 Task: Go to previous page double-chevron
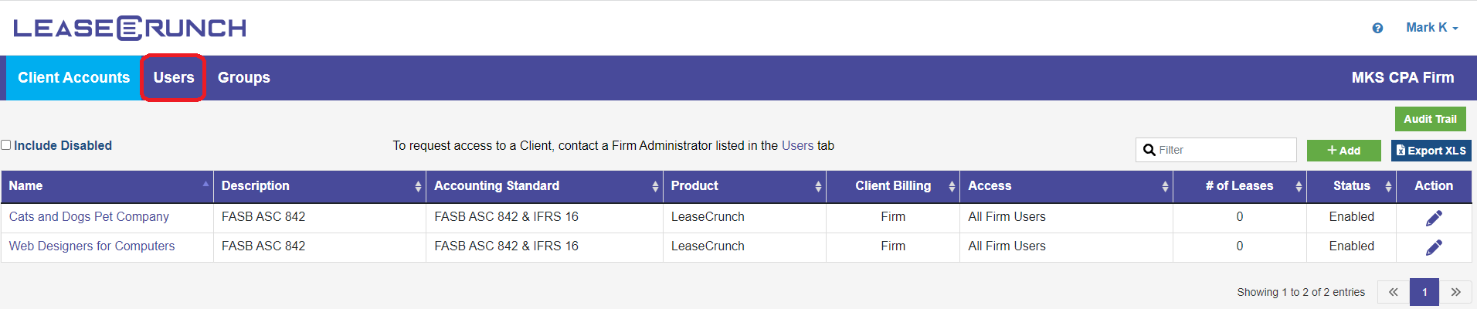pos(1393,292)
